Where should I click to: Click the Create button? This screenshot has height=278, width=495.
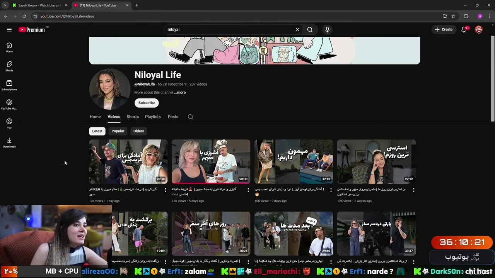(444, 29)
